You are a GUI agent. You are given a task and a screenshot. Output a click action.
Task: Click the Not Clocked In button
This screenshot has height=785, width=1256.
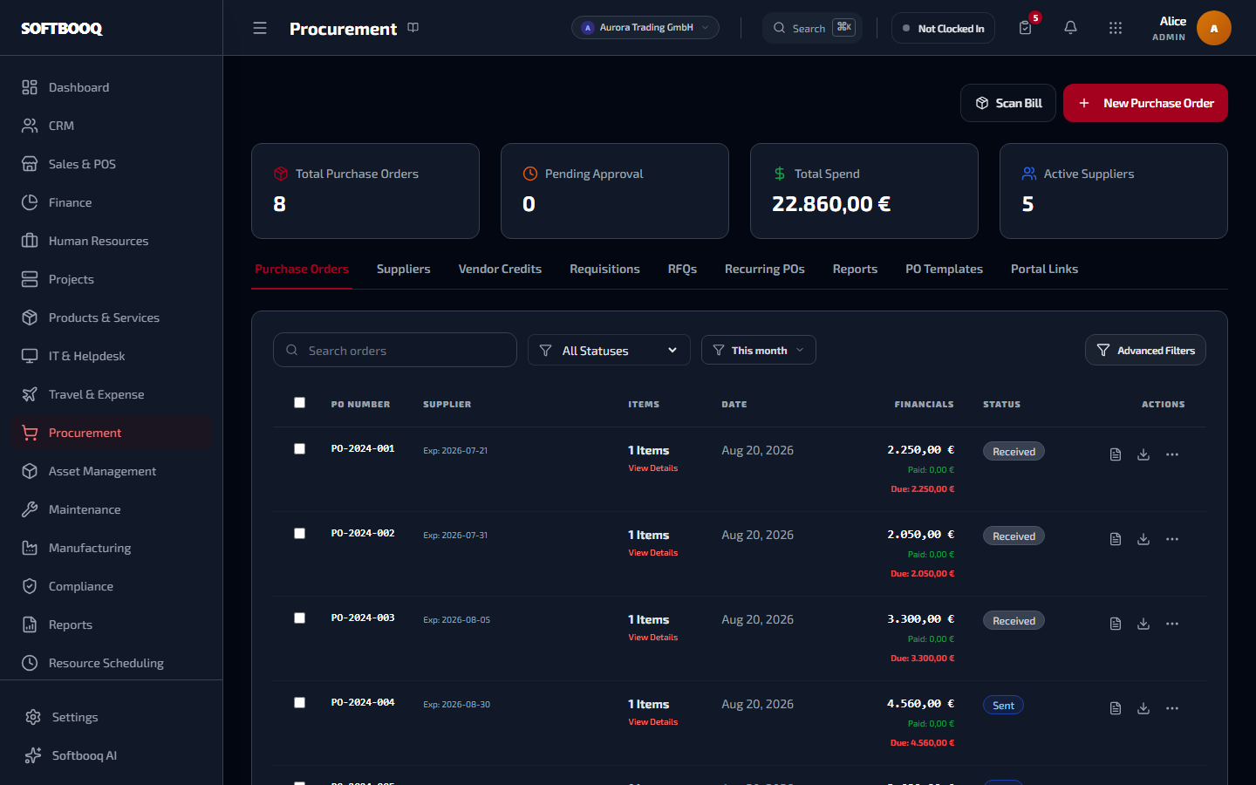943,28
